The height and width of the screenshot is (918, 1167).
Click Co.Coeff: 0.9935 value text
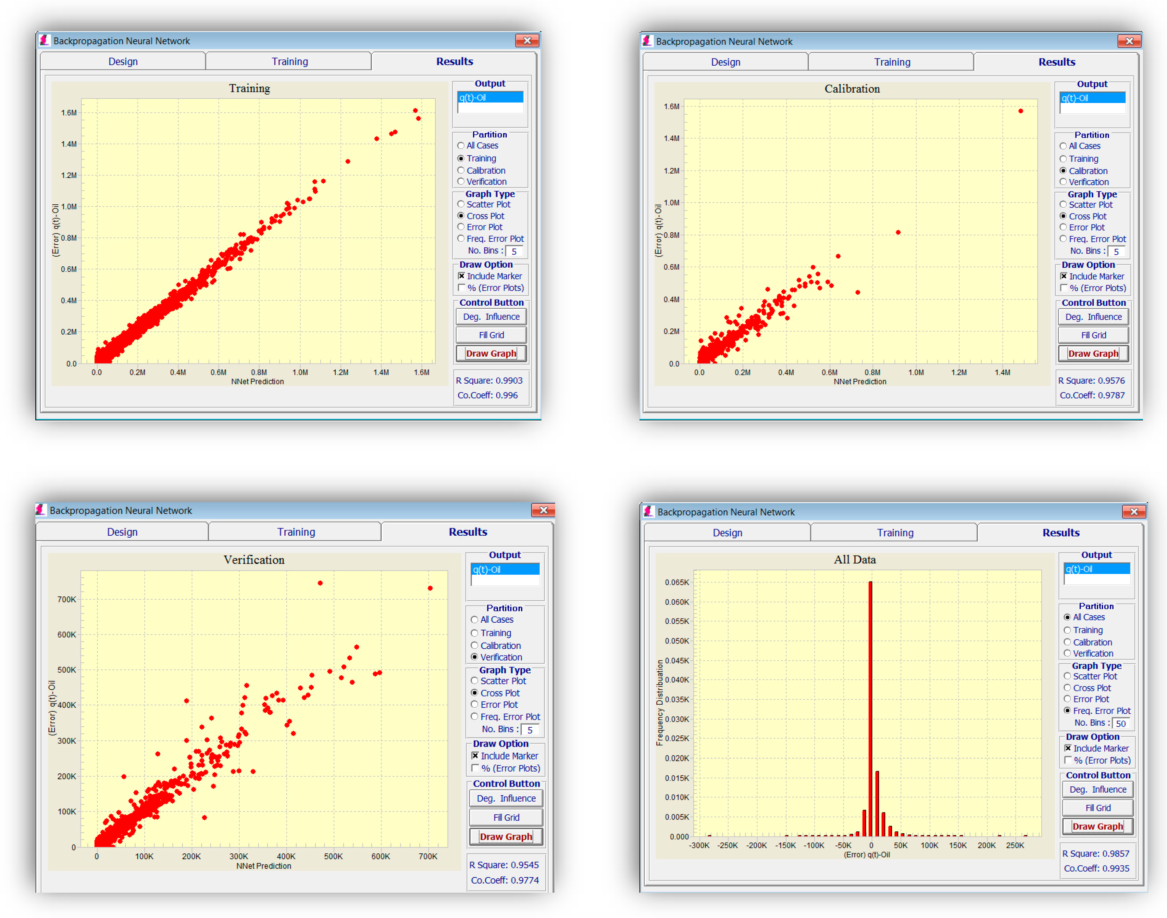pyautogui.click(x=1096, y=868)
